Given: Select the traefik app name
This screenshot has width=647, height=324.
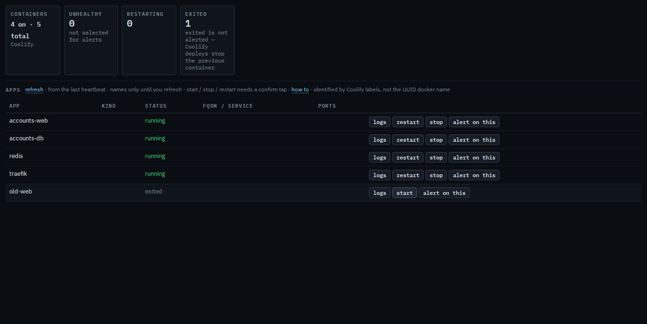Looking at the screenshot, I should (x=19, y=174).
